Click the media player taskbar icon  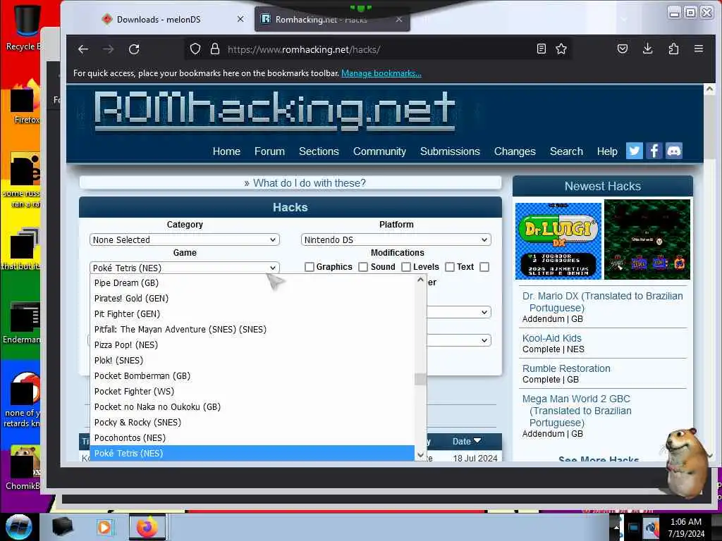[105, 527]
